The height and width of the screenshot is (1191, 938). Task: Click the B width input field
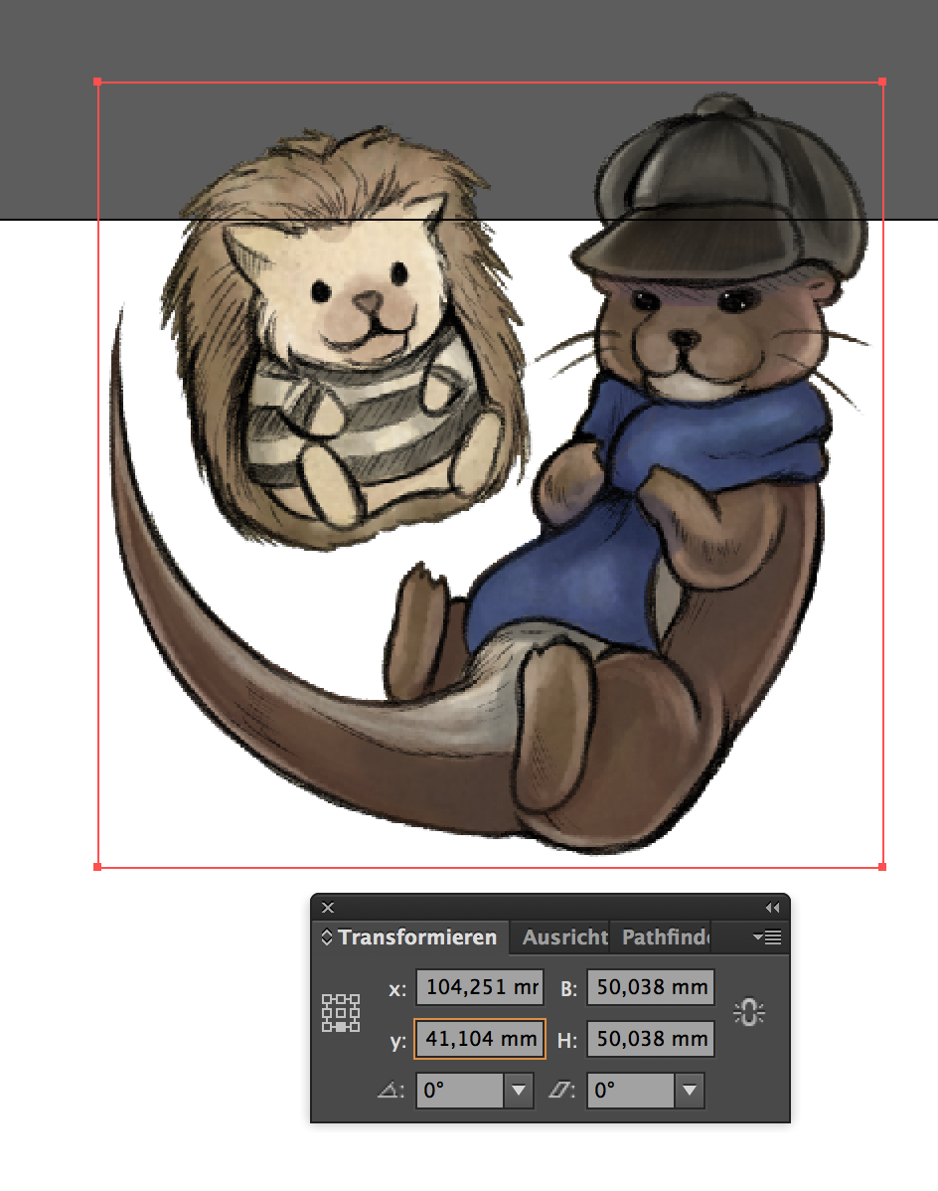coord(651,986)
